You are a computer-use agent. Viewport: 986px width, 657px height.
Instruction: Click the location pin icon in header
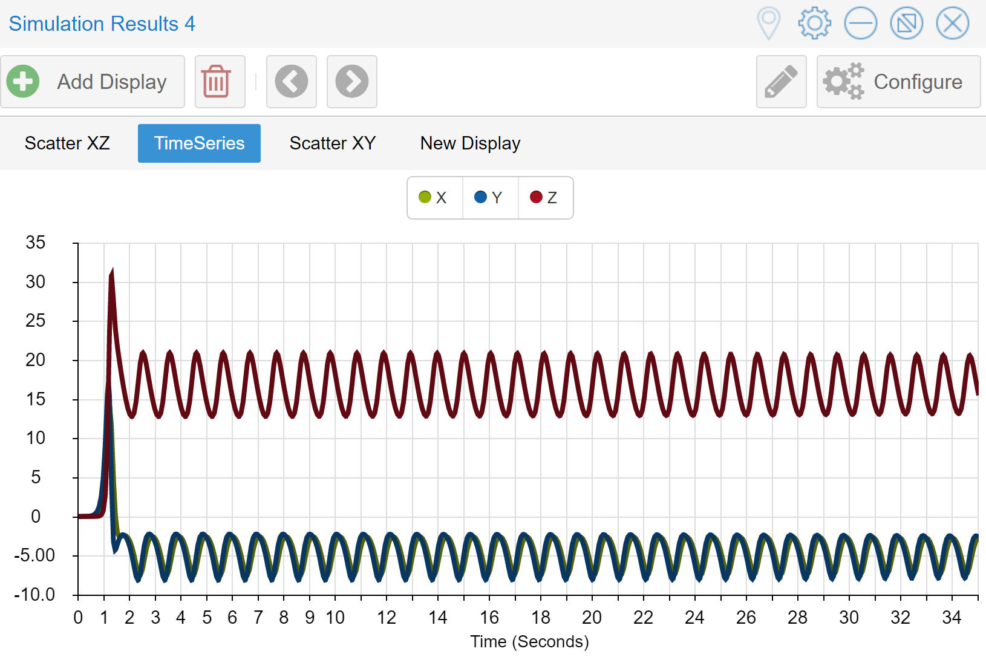[x=769, y=24]
